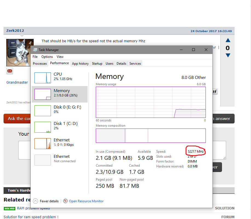Click the DIMM form factor value

pyautogui.click(x=192, y=161)
